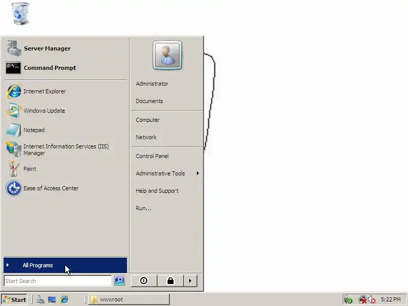The height and width of the screenshot is (306, 408).
Task: Open Internet Information Services (IIS) Manager
Action: (x=66, y=149)
